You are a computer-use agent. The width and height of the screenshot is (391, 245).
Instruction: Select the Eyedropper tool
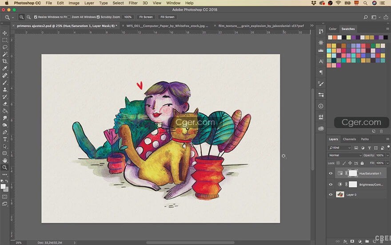[5, 68]
